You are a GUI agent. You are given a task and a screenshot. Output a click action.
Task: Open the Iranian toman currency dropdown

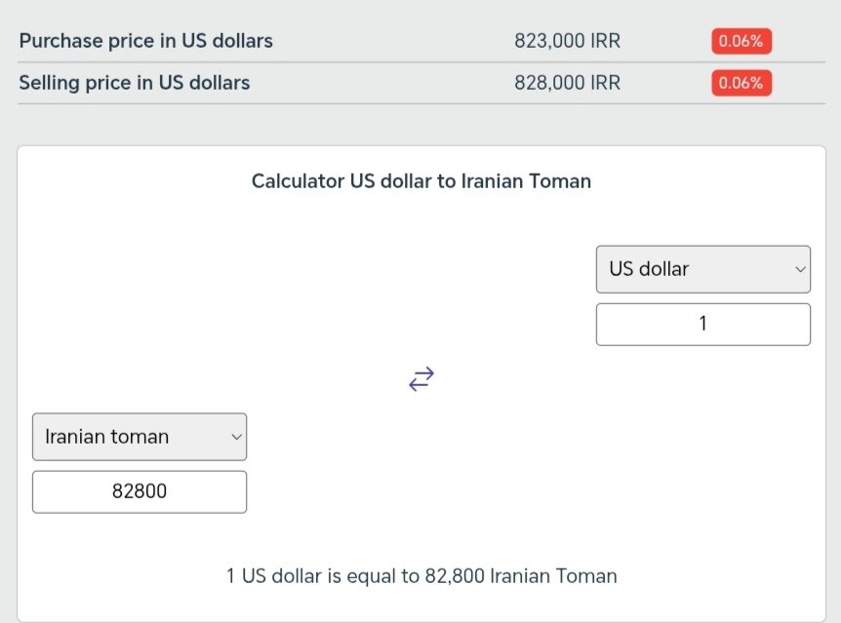pos(140,437)
